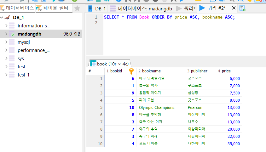Viewport: 266px width, 152px height.
Task: Select DB_1 session in the tree
Action: coord(18,17)
